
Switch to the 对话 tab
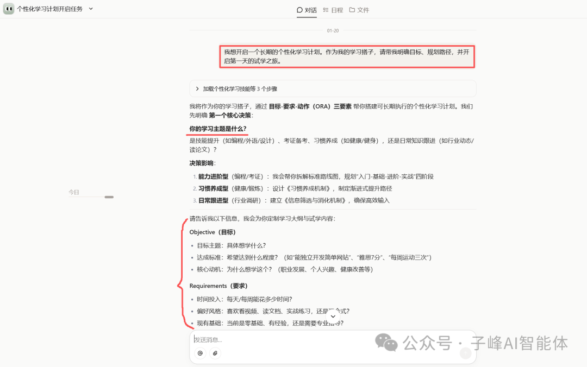(307, 10)
